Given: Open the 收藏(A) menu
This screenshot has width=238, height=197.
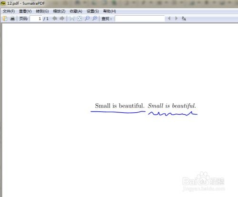Looking at the screenshot, I should [x=76, y=11].
